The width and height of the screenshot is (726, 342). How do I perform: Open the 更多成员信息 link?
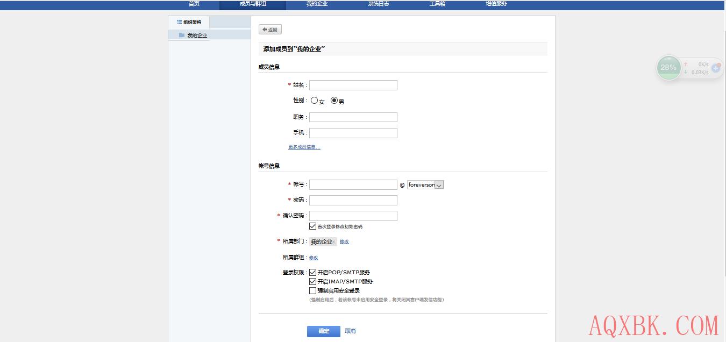tap(304, 147)
